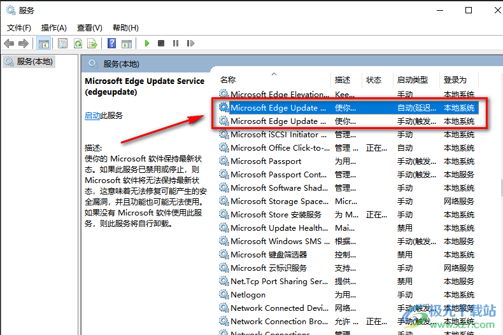Click the 禁用 startup type of Update Health
503x335 pixels.
click(405, 228)
